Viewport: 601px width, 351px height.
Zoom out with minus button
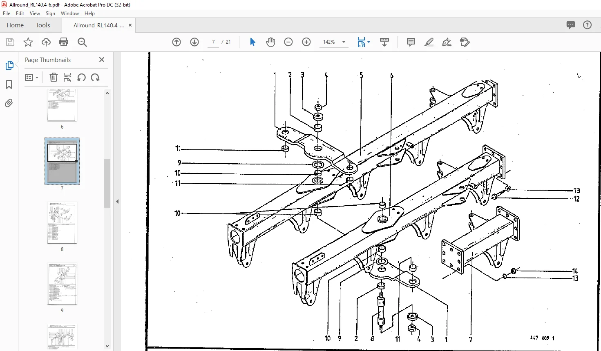pos(288,42)
